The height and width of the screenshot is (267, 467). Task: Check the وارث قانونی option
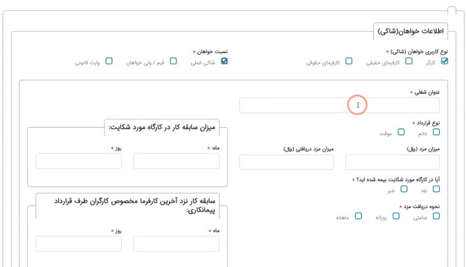109,61
